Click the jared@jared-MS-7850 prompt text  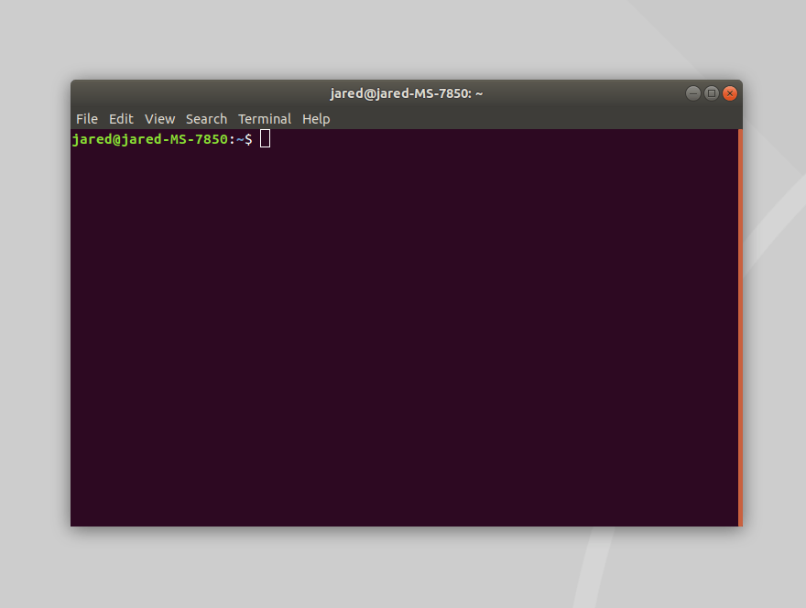click(x=149, y=139)
